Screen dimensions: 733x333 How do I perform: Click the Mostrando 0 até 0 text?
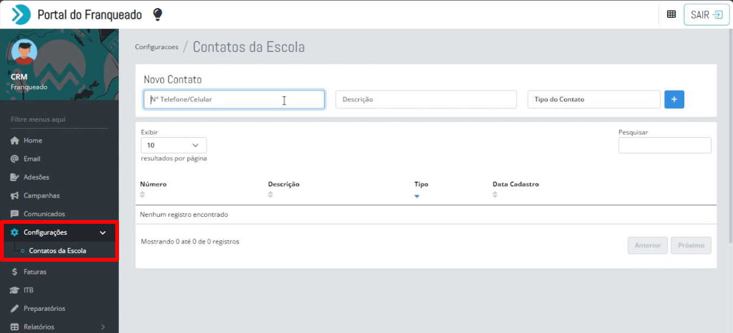point(190,242)
